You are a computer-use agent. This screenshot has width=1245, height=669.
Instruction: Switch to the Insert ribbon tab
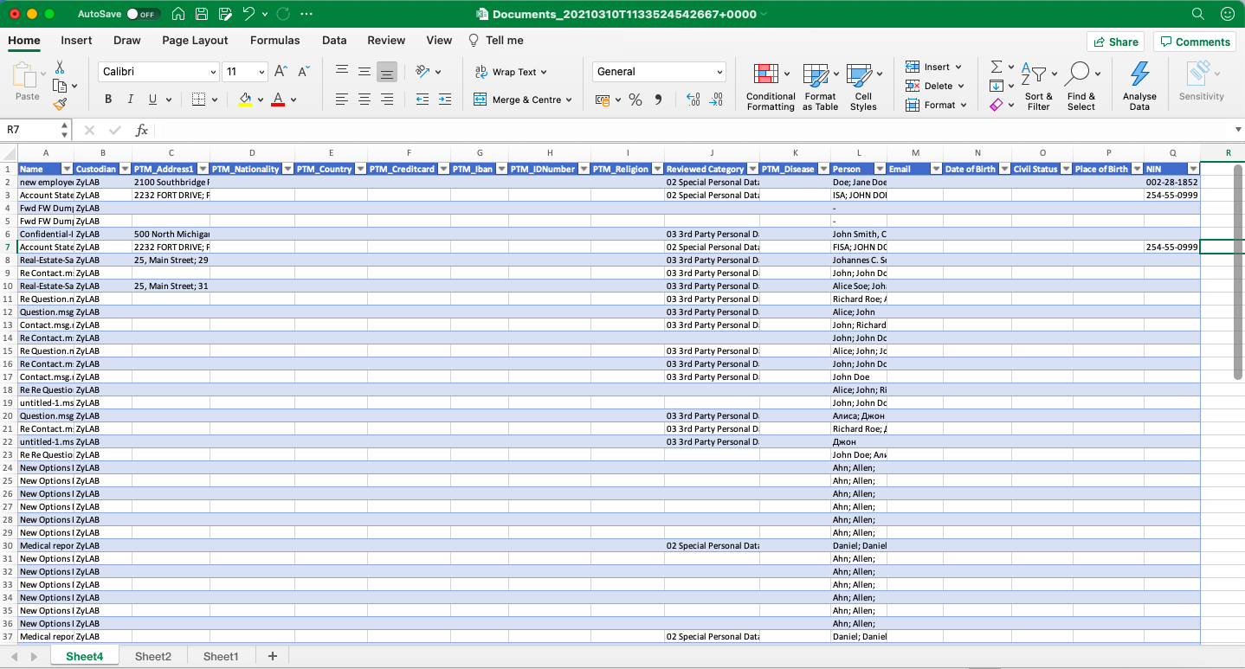(x=76, y=40)
